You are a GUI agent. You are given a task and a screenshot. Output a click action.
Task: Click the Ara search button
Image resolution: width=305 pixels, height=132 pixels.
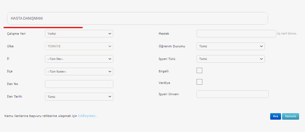[275, 116]
